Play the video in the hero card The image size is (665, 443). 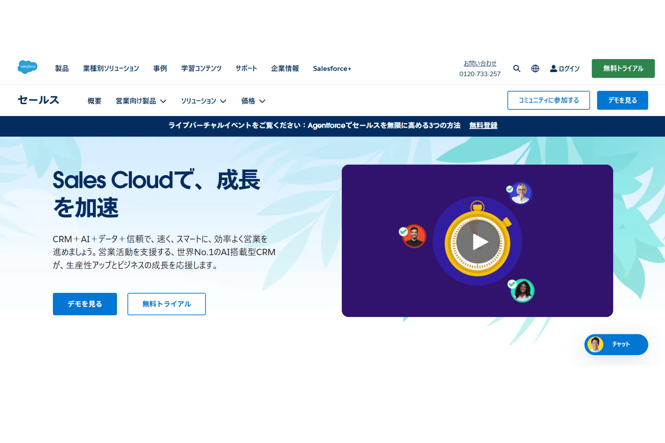pyautogui.click(x=478, y=242)
